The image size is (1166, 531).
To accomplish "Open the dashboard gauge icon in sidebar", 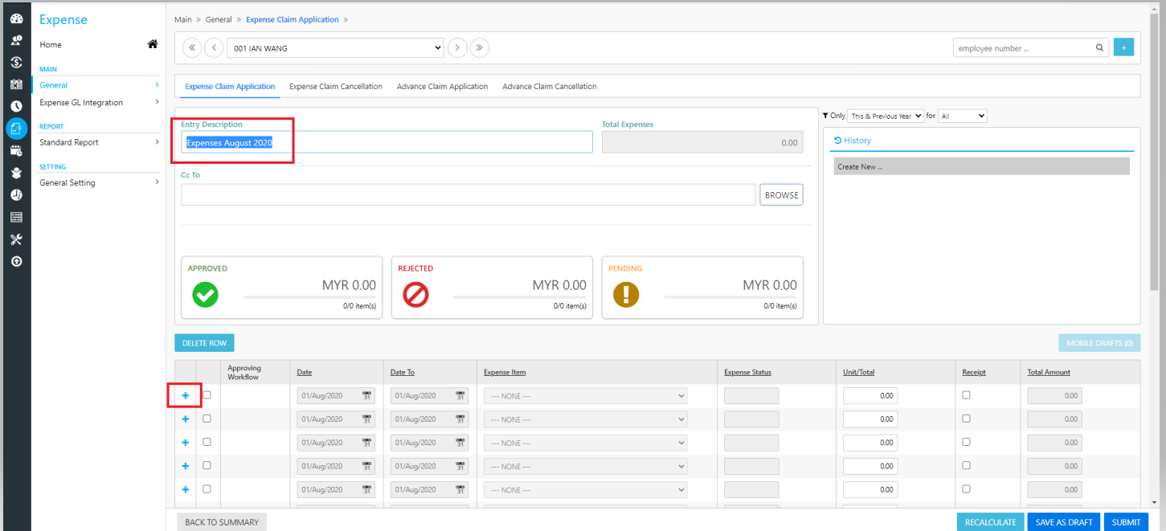I will coord(16,18).
